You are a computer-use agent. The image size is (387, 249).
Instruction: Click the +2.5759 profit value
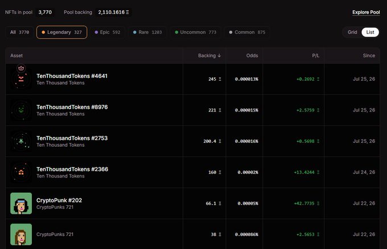coord(308,110)
